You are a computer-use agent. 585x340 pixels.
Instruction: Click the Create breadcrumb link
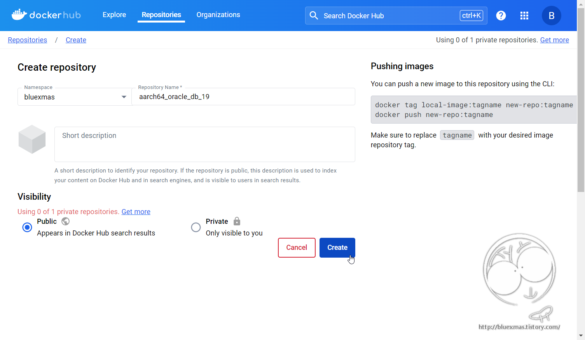click(x=76, y=40)
